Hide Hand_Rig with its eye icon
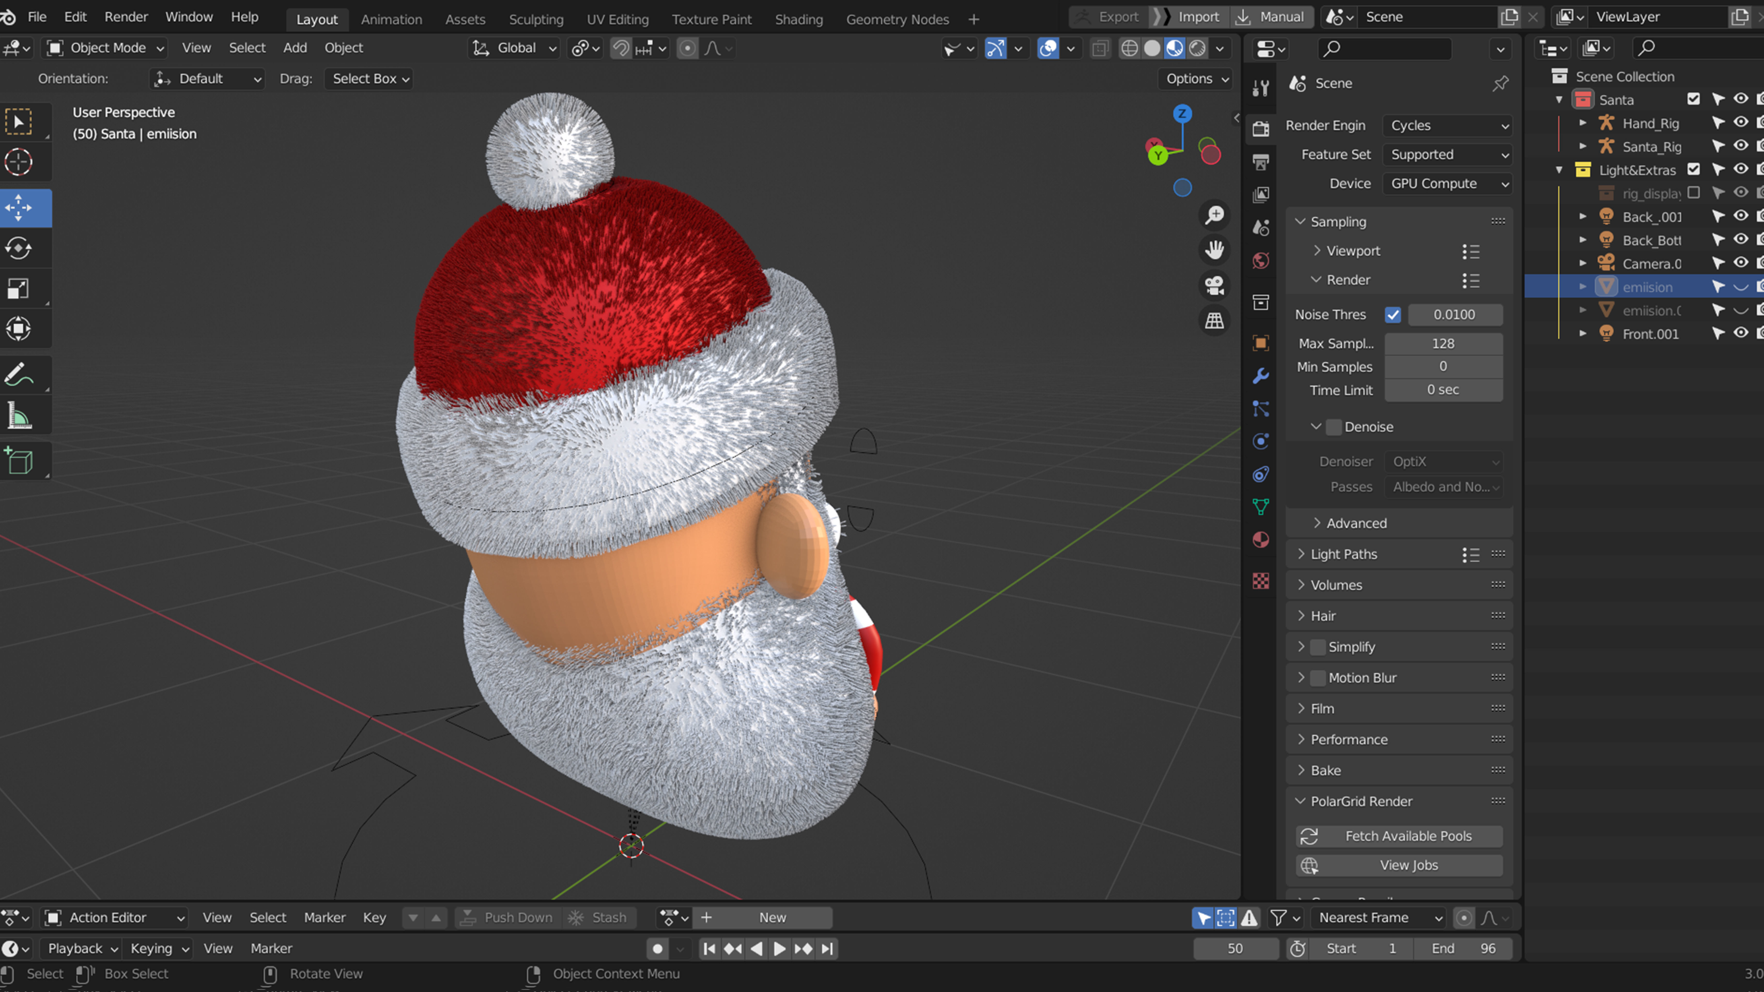 point(1741,122)
